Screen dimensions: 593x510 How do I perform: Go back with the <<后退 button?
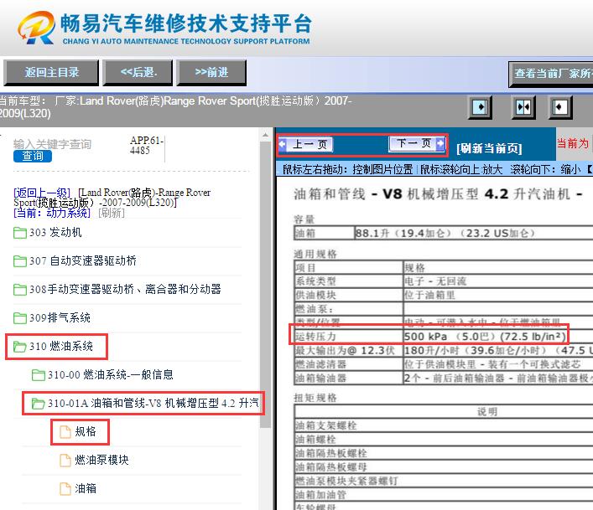pyautogui.click(x=138, y=73)
